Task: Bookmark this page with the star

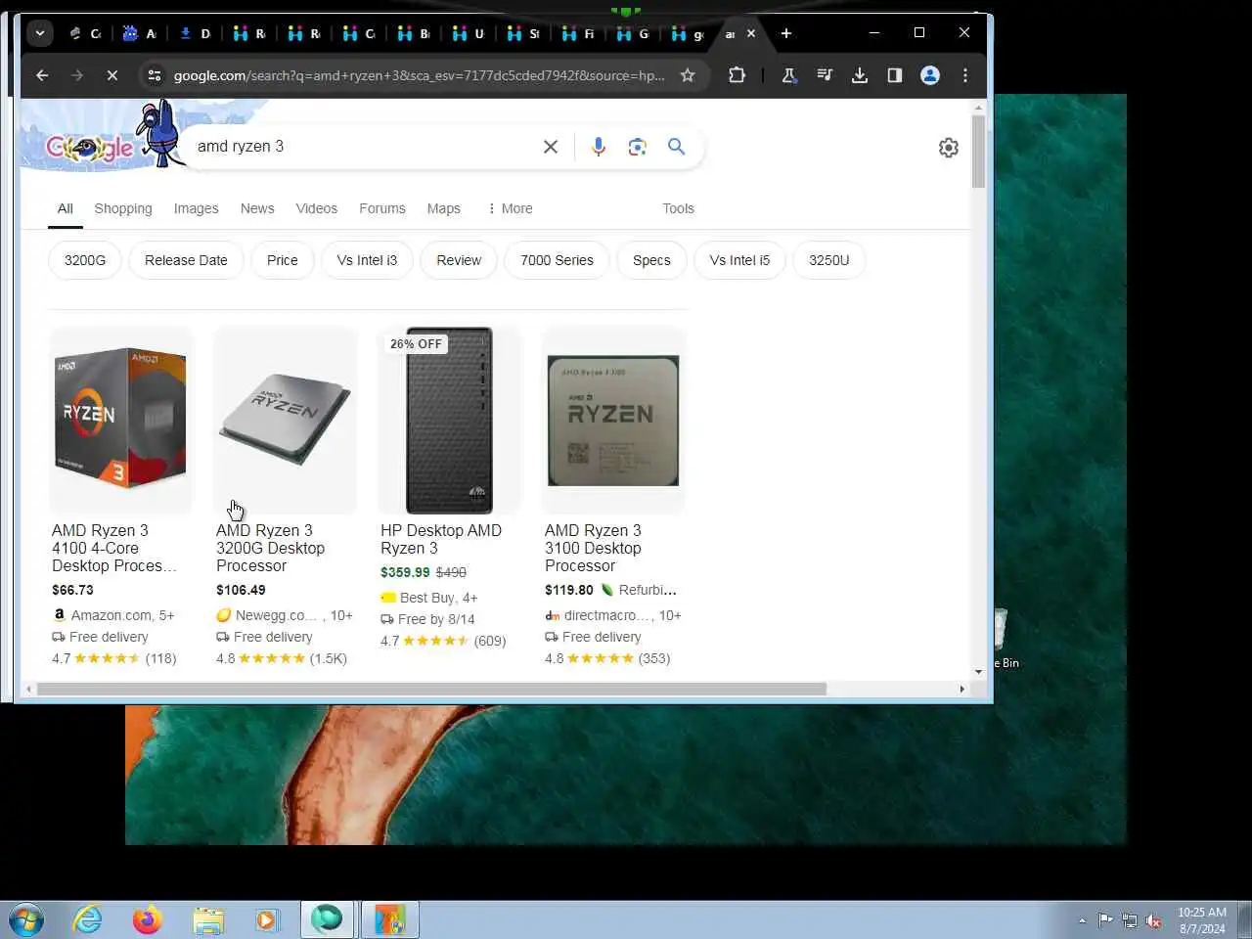Action: (x=688, y=75)
